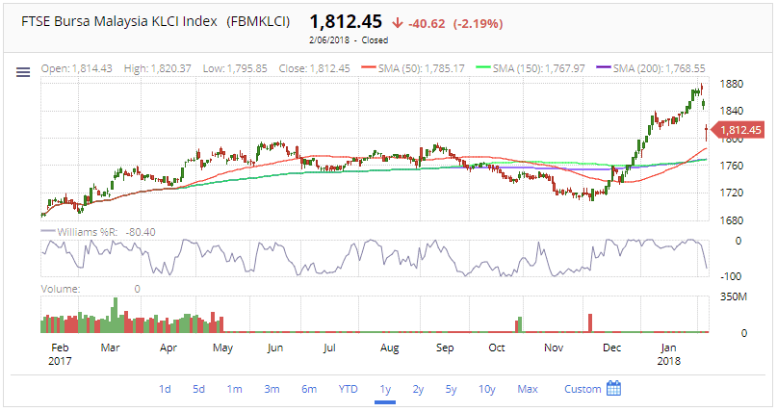Click the SMA (150) green legend line
The height and width of the screenshot is (412, 777).
[483, 68]
